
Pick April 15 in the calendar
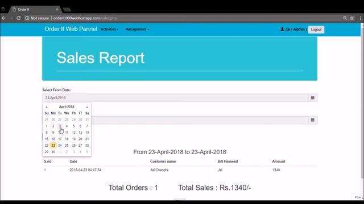47,139
